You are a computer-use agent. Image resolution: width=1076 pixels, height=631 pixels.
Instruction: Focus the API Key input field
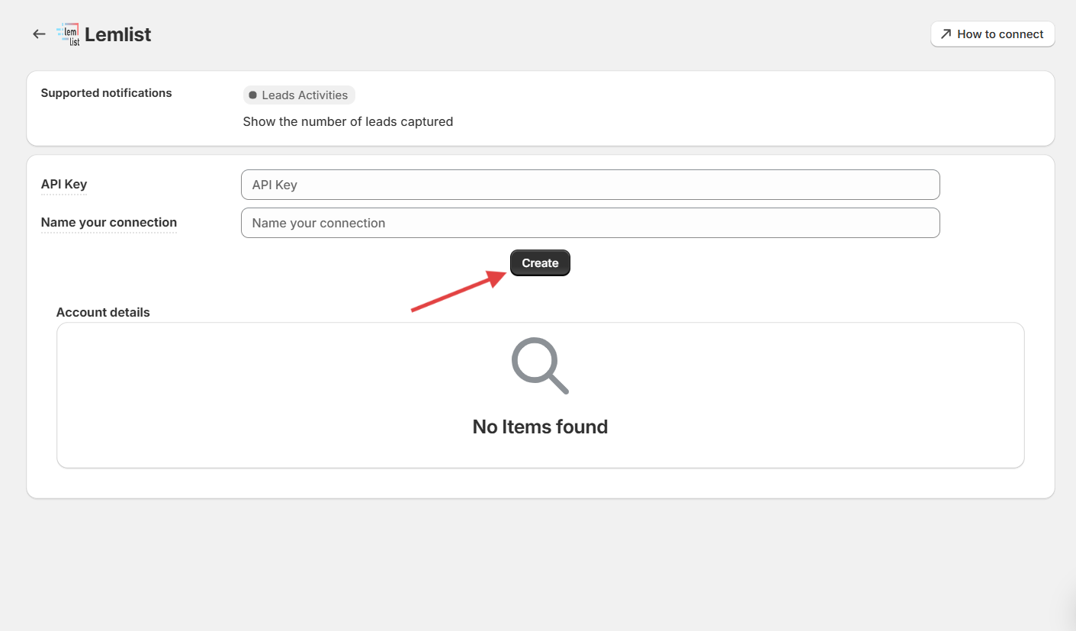point(590,185)
